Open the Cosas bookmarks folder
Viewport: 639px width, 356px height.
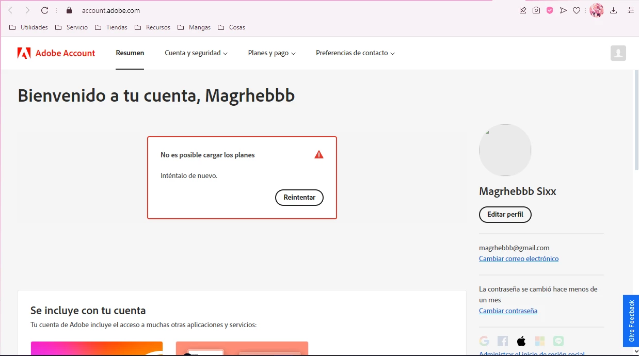(x=231, y=27)
